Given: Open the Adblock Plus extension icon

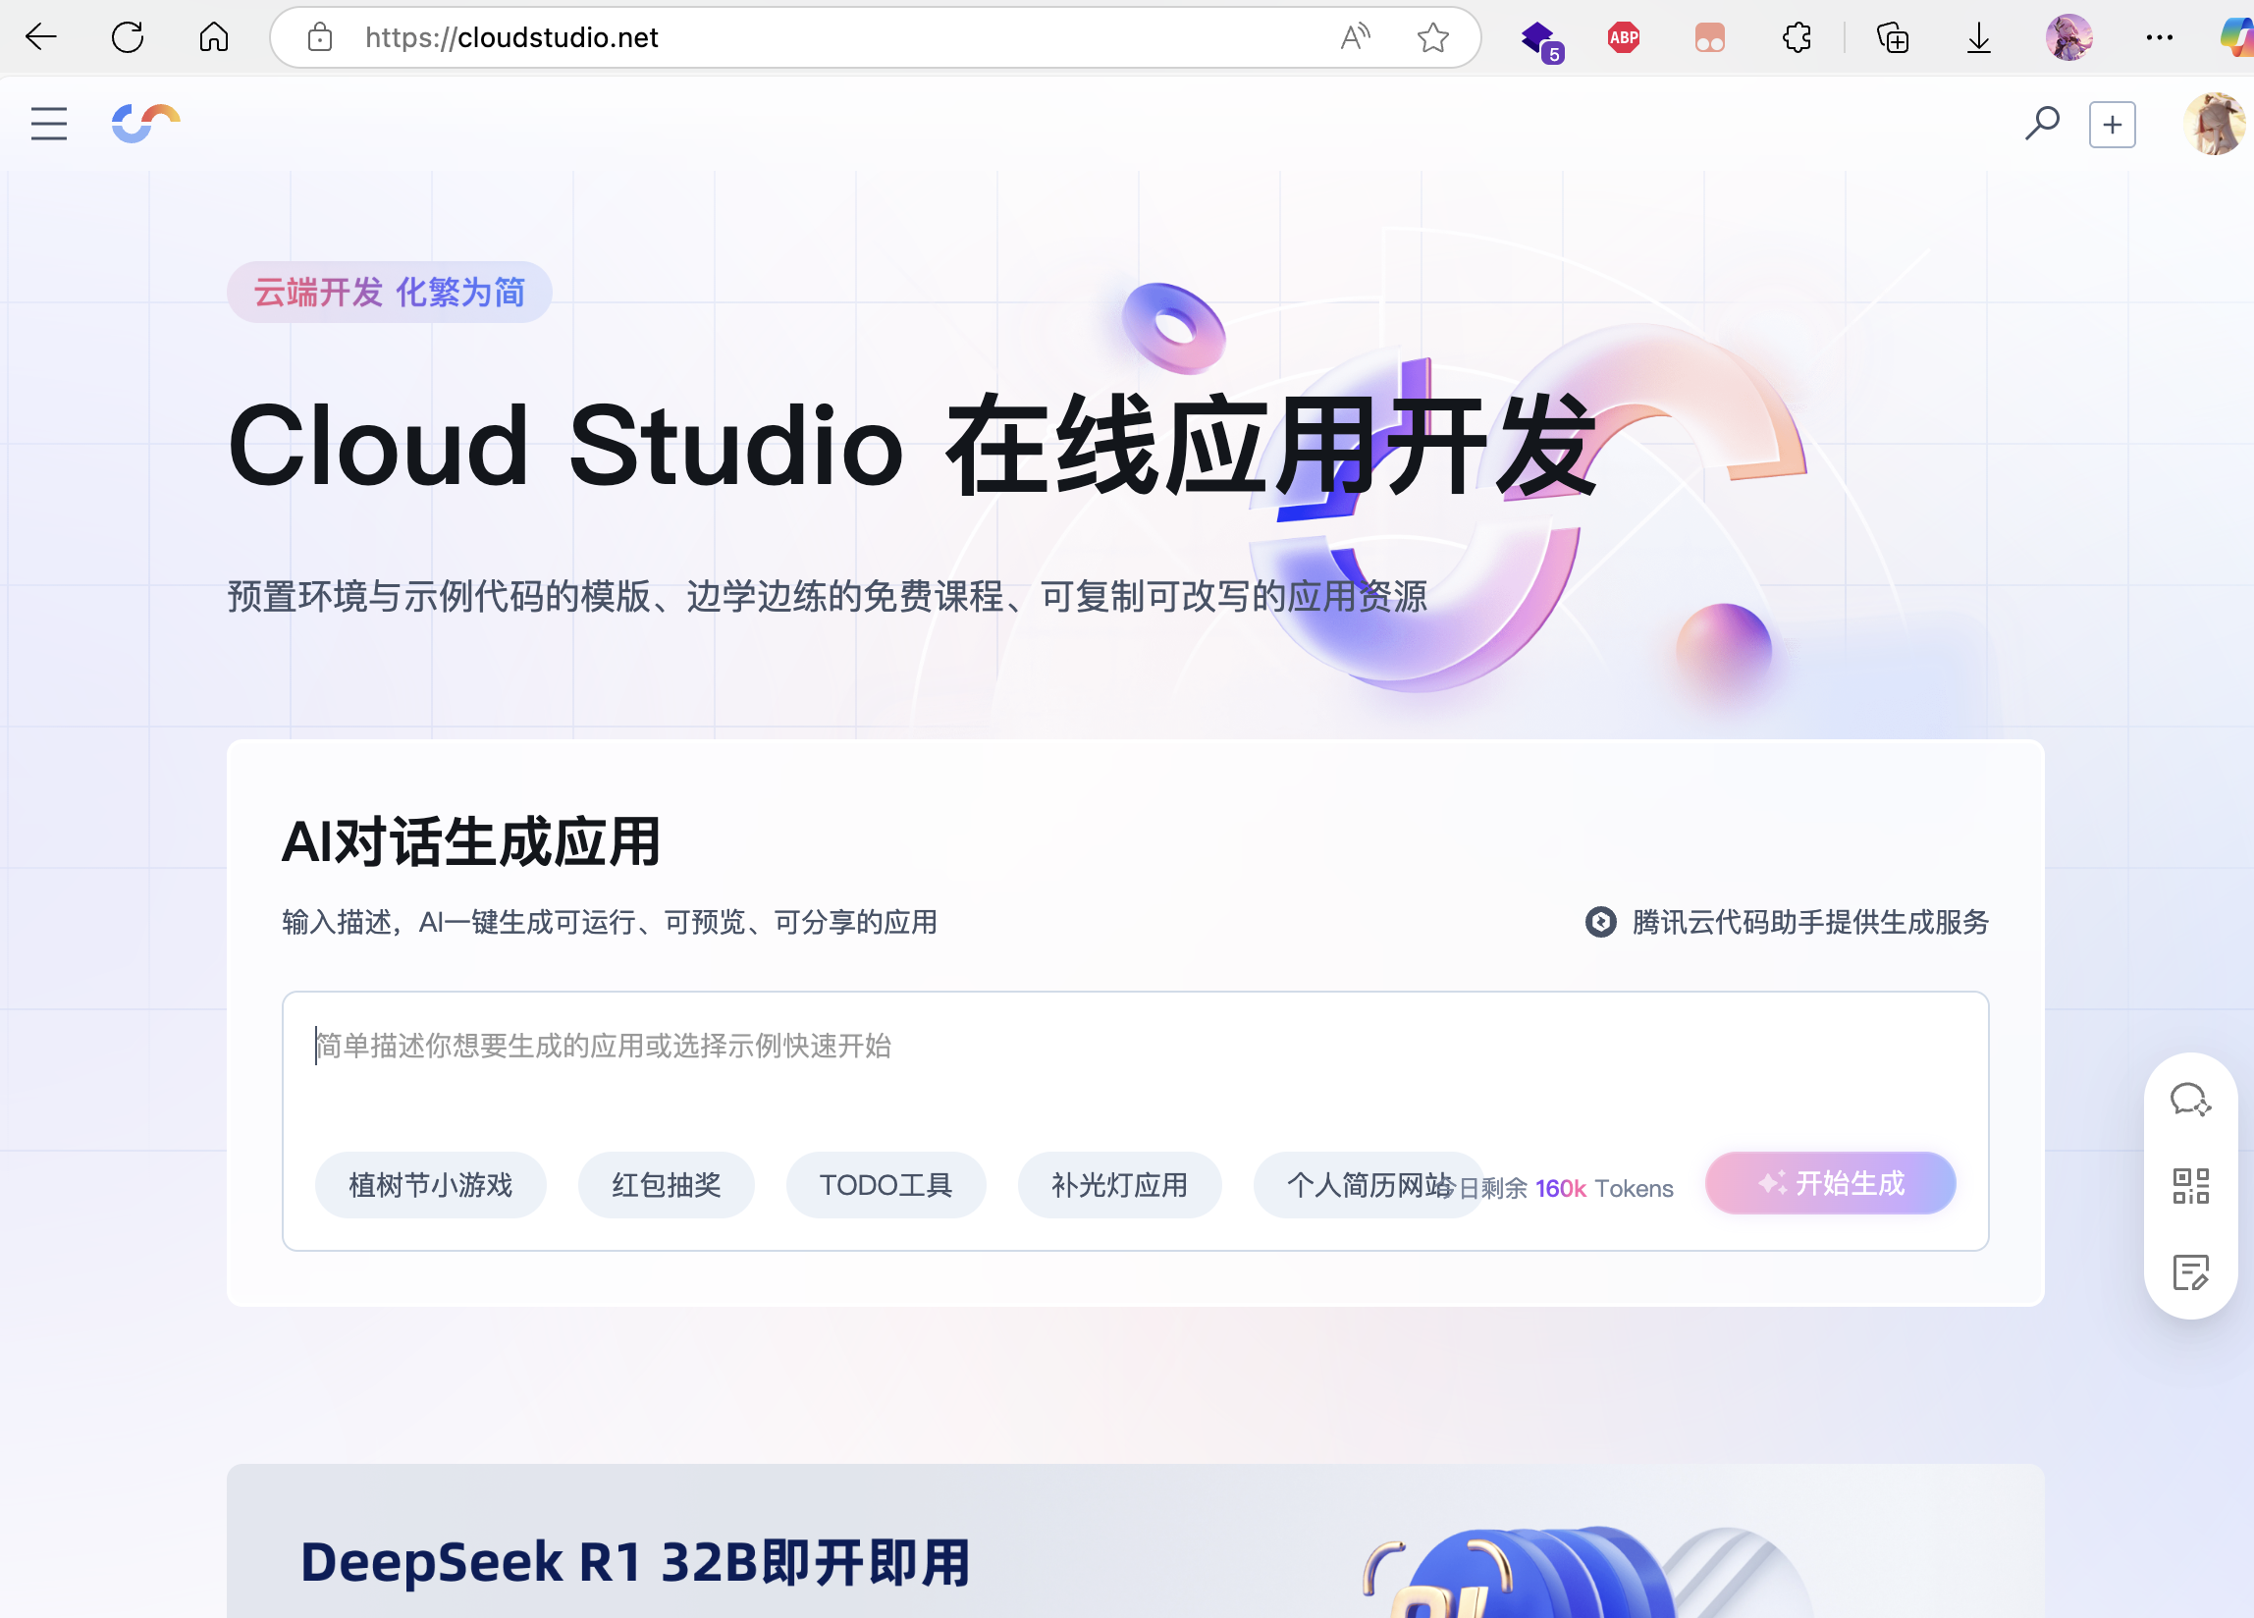Looking at the screenshot, I should click(x=1623, y=37).
